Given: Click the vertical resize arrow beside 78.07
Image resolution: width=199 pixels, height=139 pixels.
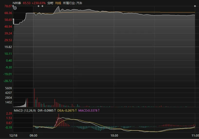Looking at the screenshot, I should click(x=13, y=6).
